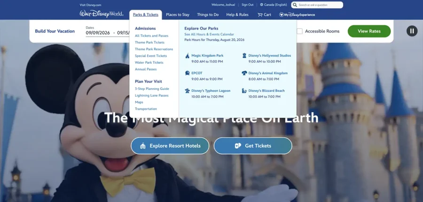
Task: Open Water Park Tickets link
Action: point(149,63)
